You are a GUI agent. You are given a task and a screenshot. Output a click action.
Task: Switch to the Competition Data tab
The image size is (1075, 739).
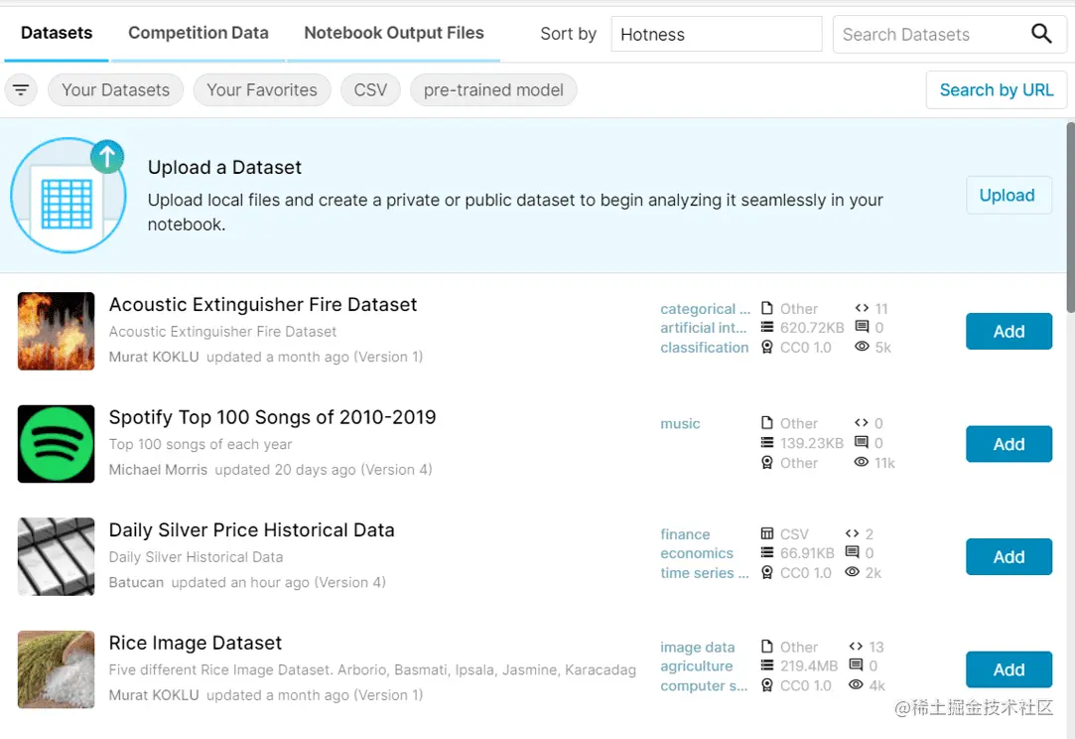click(x=199, y=33)
